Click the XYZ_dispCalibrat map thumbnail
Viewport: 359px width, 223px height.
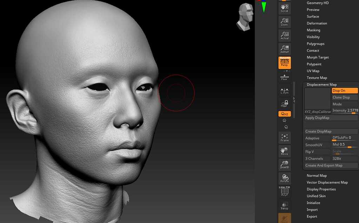tap(317, 100)
